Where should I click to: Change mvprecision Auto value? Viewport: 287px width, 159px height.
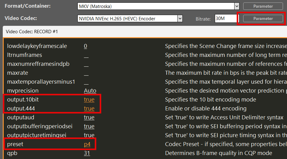pyautogui.click(x=90, y=91)
